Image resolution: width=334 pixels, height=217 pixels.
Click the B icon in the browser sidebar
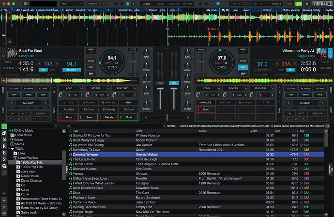coord(4,153)
